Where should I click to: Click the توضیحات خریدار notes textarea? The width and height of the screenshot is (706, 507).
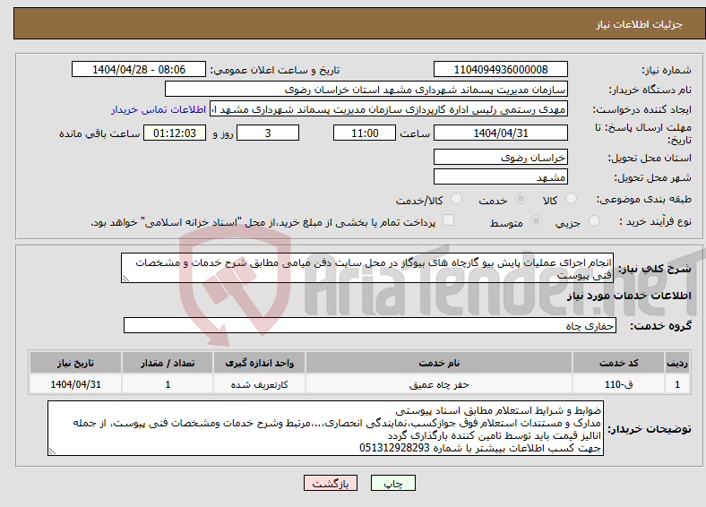point(325,429)
